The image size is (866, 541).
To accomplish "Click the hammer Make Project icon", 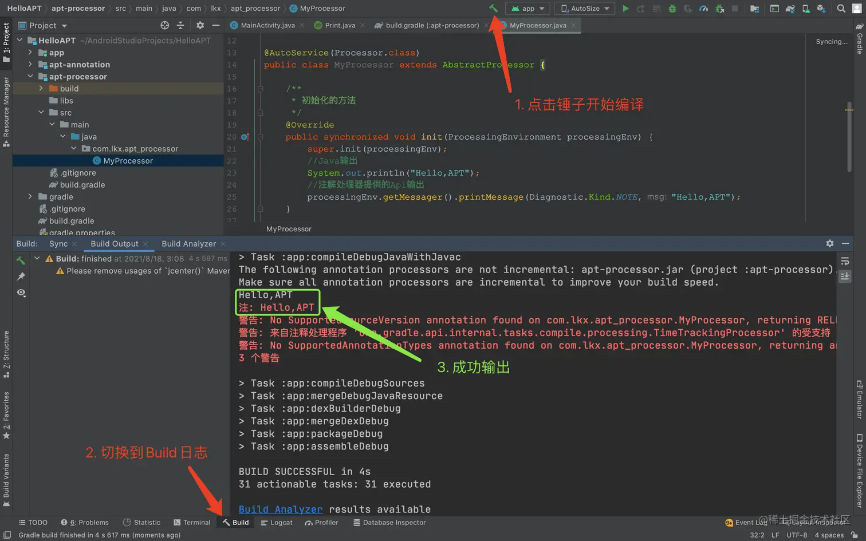I will pos(493,8).
